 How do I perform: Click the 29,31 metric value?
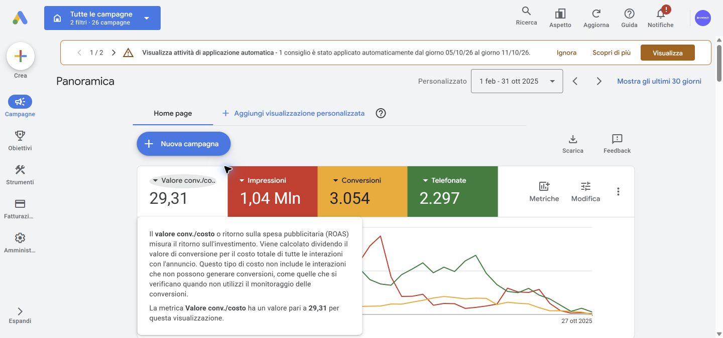pyautogui.click(x=169, y=198)
